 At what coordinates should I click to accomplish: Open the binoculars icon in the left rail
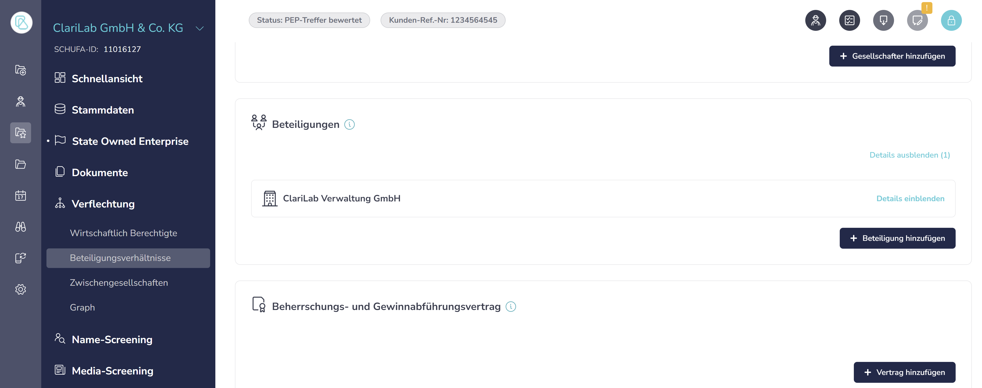point(21,227)
